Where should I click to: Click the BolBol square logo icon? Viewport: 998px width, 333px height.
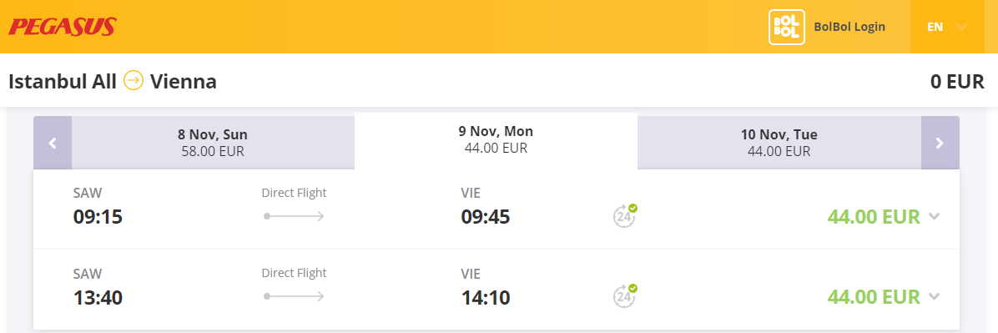[x=787, y=27]
